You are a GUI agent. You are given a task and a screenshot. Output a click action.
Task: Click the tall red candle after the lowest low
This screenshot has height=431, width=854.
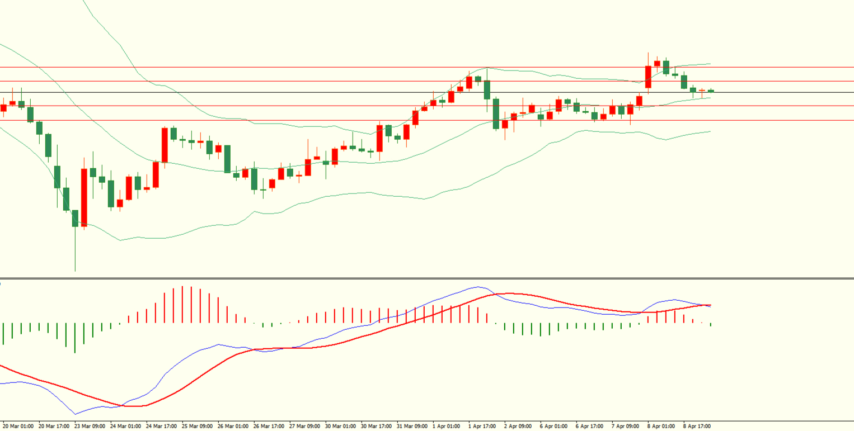click(84, 197)
